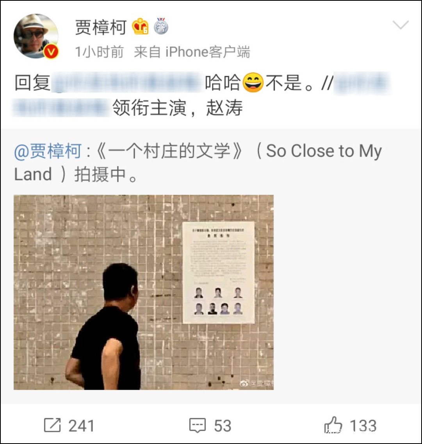Viewport: 422px width, 444px height.
Task: Open the @贾樟柯 mention link
Action: coord(48,151)
